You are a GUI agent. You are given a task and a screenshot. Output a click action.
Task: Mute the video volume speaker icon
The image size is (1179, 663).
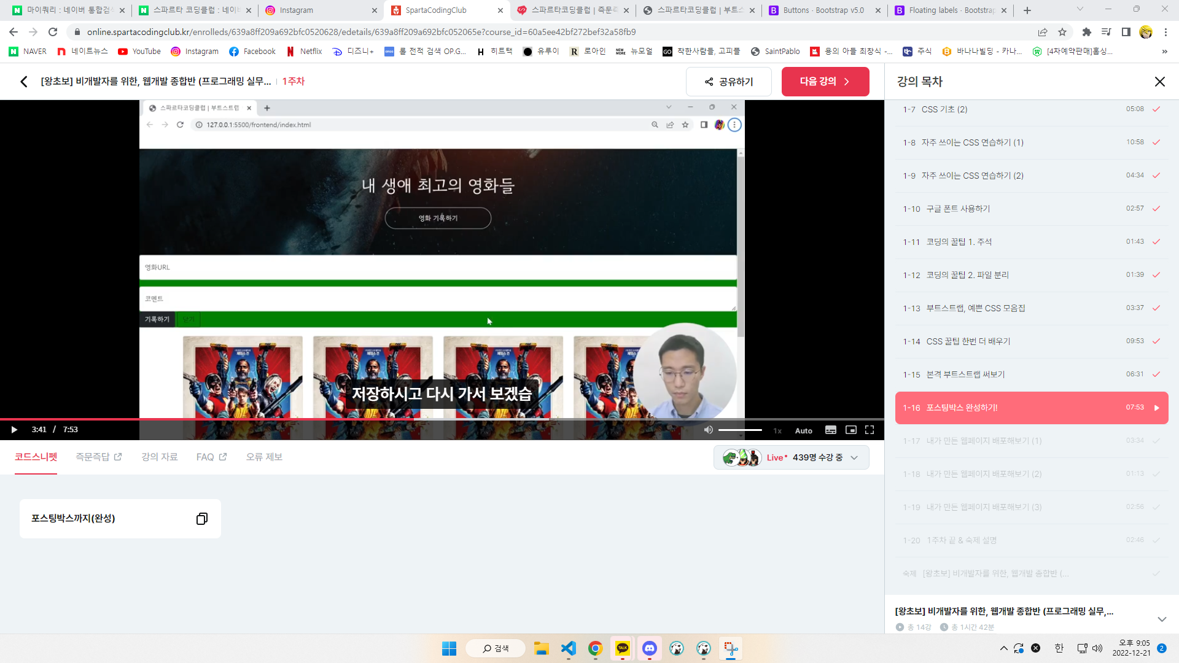708,430
